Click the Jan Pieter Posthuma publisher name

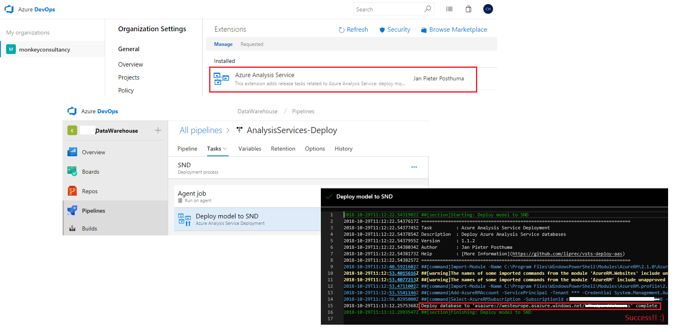pos(439,78)
